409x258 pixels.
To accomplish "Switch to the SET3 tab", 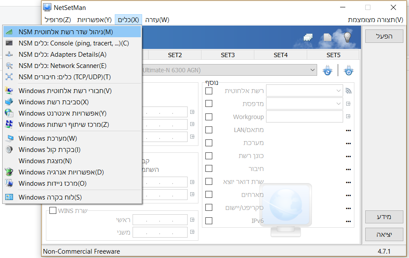I will tap(228, 55).
